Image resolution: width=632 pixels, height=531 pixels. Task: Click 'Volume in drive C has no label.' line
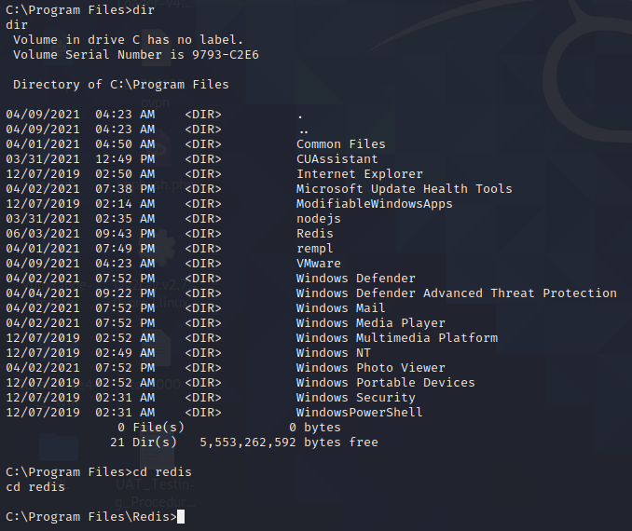coord(129,40)
